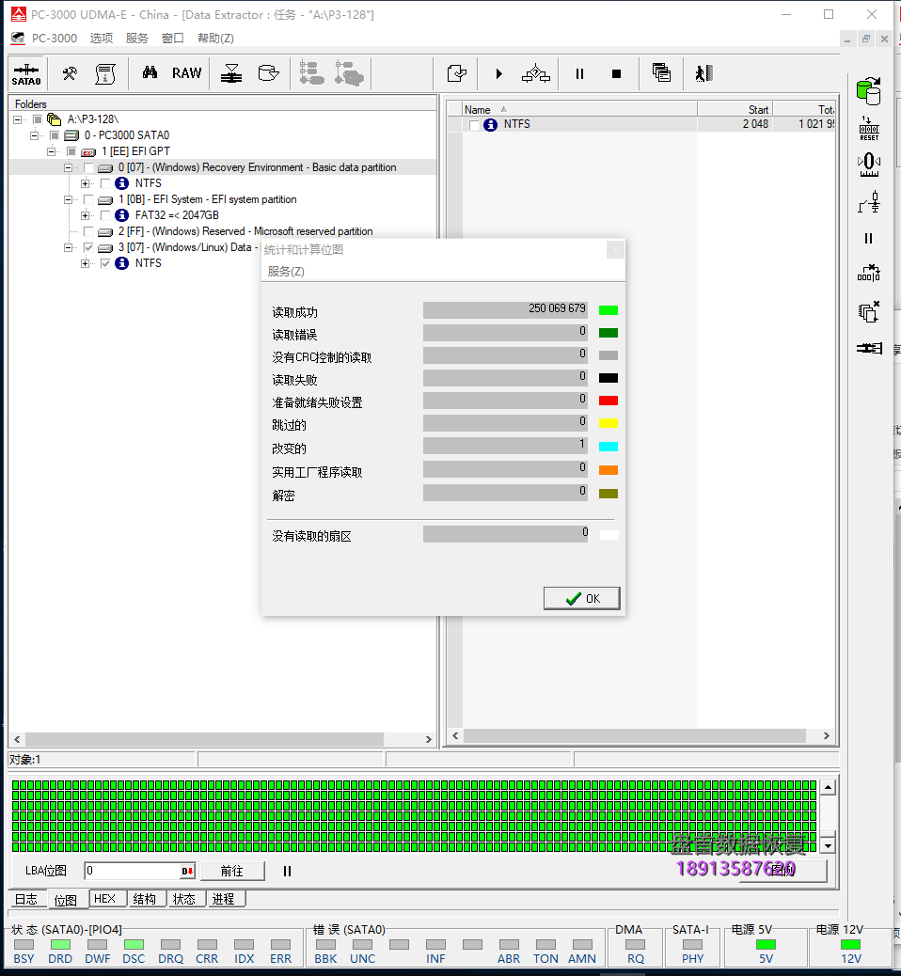Click the OK button in the statistics dialog
The width and height of the screenshot is (901, 976).
point(580,597)
